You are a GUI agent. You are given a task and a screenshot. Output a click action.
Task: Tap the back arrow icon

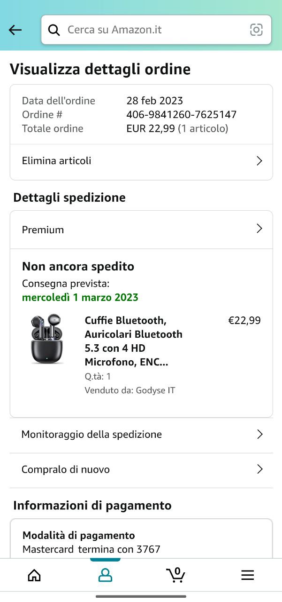point(15,30)
